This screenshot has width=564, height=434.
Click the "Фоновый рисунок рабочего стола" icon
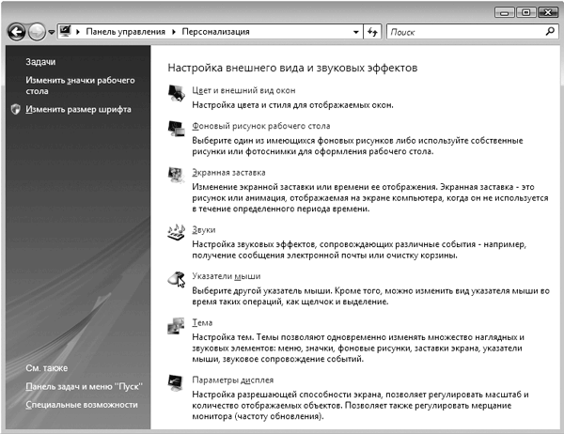[176, 127]
